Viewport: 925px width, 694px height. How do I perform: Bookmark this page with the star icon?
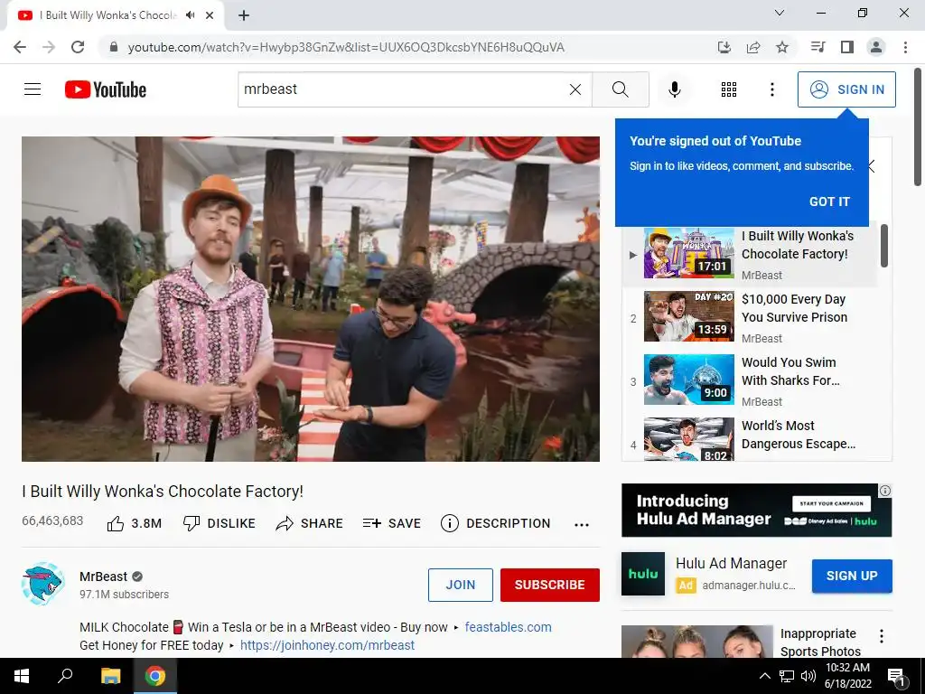(781, 47)
